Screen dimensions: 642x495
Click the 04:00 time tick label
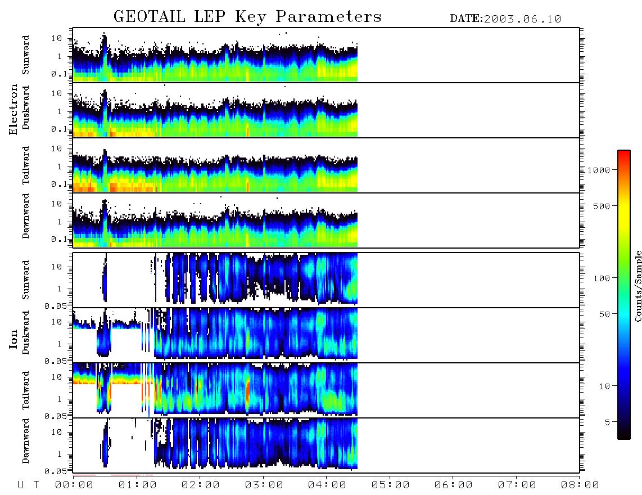point(327,485)
